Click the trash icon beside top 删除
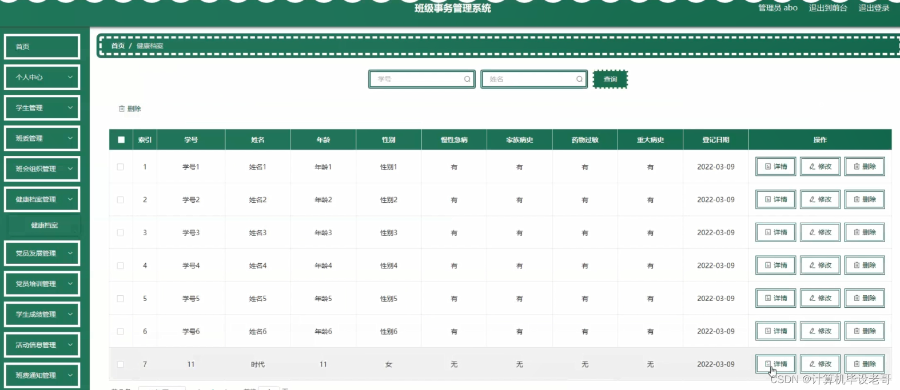The image size is (900, 390). click(x=121, y=108)
